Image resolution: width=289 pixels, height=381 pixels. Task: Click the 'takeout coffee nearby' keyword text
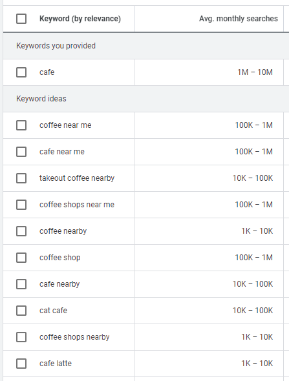77,178
